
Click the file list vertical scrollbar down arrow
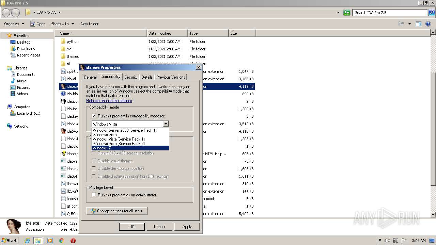click(433, 215)
